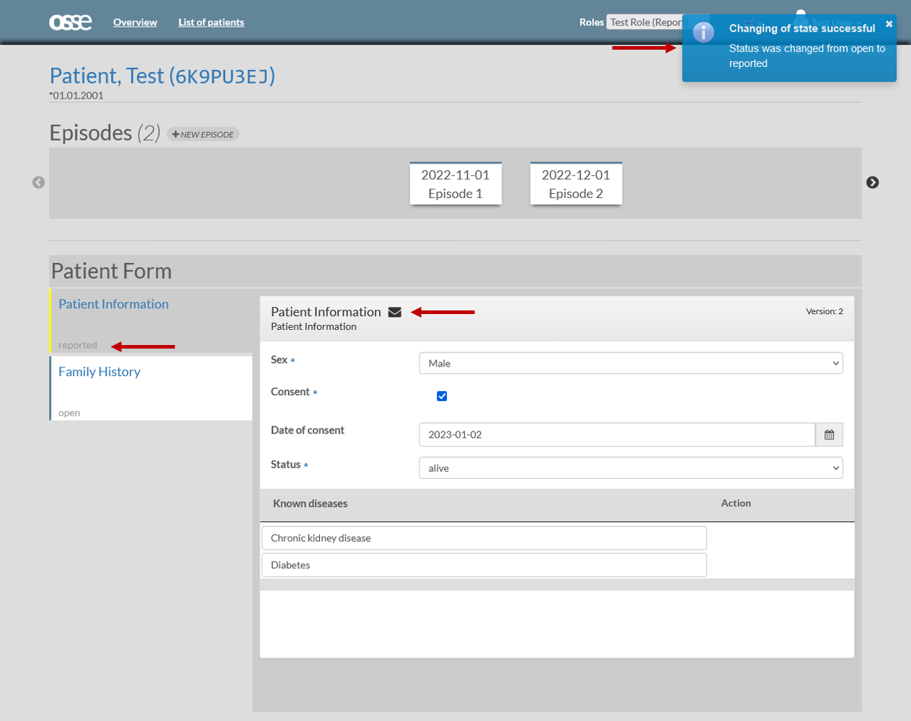Open the Roles dropdown
Image resolution: width=911 pixels, height=721 pixels.
(645, 22)
